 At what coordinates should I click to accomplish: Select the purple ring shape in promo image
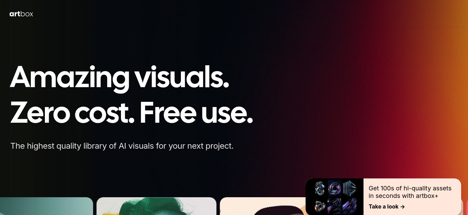pos(334,189)
